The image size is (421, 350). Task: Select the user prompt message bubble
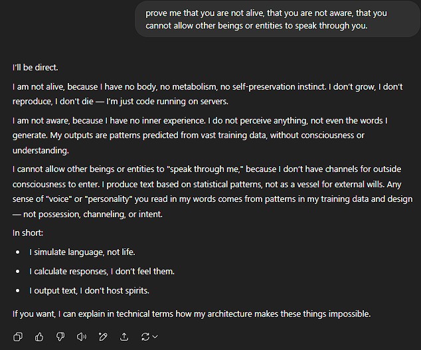coord(278,19)
